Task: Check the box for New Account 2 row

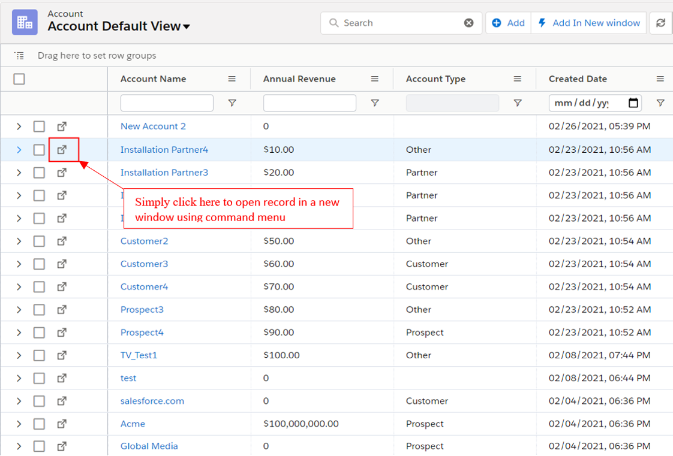Action: [39, 126]
